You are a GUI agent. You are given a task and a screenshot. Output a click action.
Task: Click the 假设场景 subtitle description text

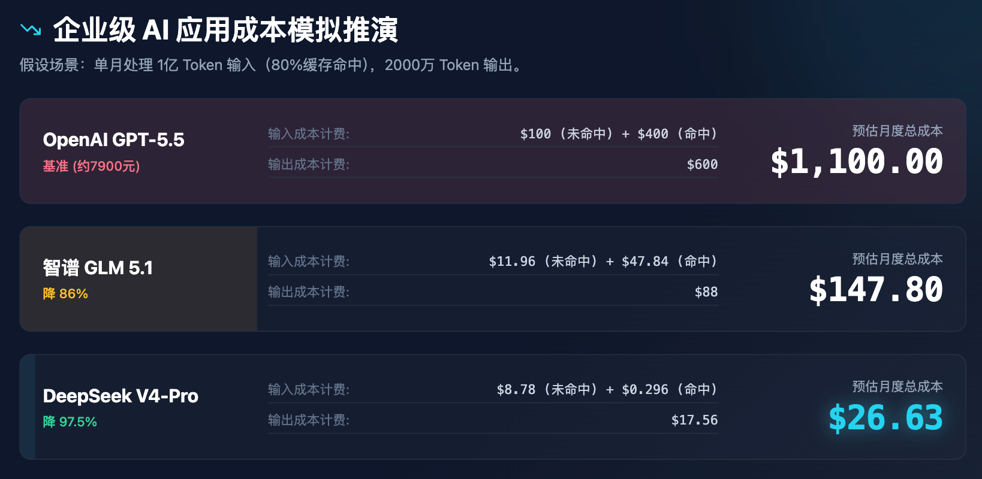coord(272,65)
